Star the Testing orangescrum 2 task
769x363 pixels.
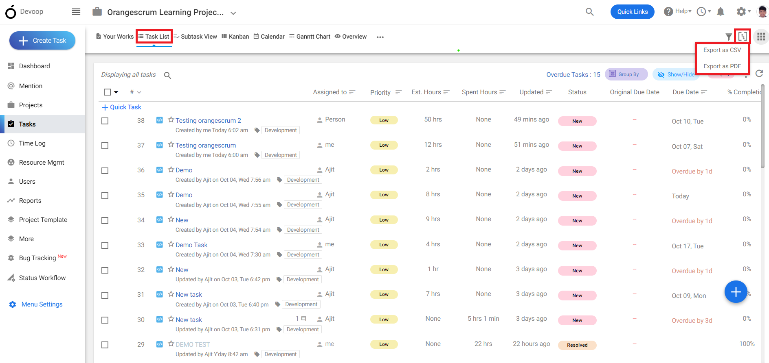coord(171,120)
